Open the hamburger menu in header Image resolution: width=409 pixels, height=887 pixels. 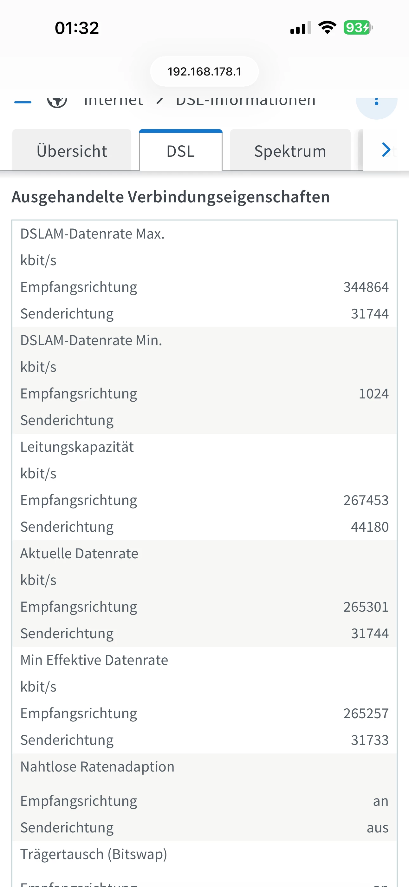click(x=23, y=102)
